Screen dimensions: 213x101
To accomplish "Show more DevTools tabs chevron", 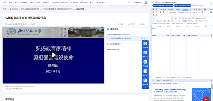I will pyautogui.click(x=190, y=9).
